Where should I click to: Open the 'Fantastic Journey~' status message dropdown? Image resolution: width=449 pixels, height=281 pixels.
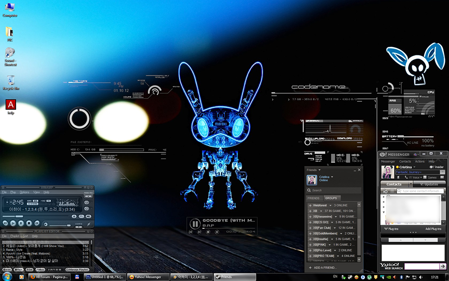coord(442,172)
